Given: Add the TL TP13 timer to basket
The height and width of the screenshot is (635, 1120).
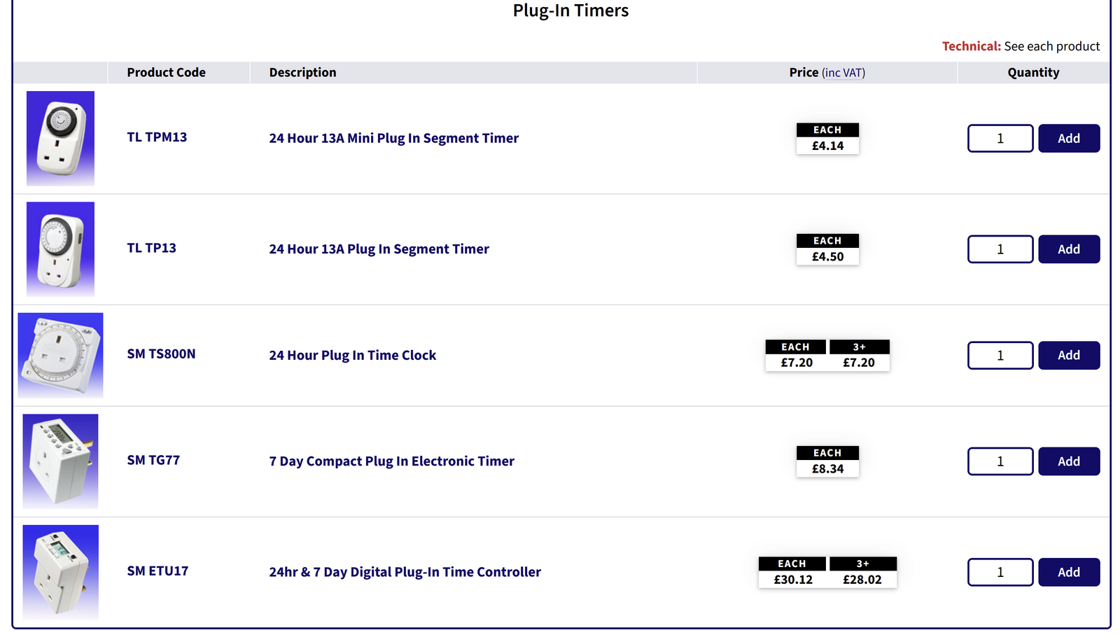Looking at the screenshot, I should (x=1068, y=249).
